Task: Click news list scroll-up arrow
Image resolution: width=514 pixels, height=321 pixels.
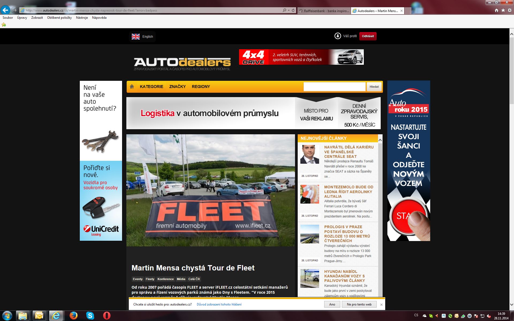Action: click(380, 140)
